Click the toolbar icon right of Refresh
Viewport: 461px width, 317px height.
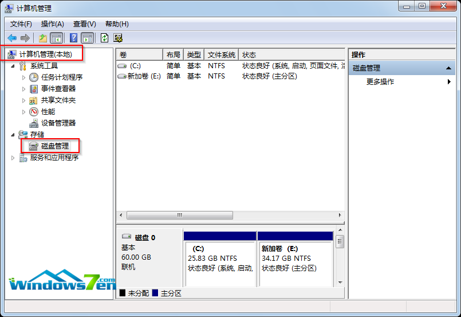point(118,38)
